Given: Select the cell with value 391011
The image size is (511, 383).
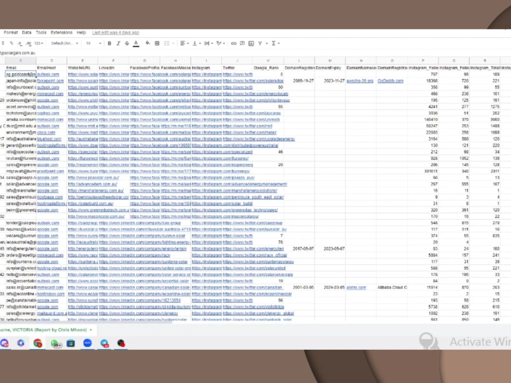Looking at the screenshot, I should point(423,171).
